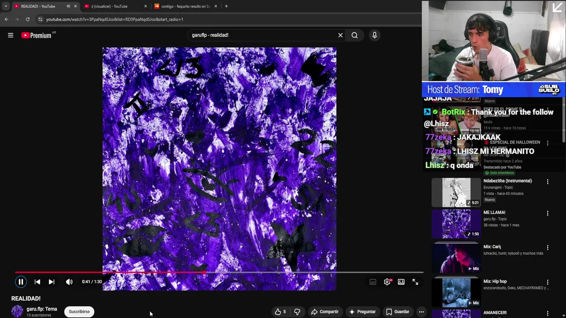
Task: Enter full screen mode
Action: (x=415, y=282)
